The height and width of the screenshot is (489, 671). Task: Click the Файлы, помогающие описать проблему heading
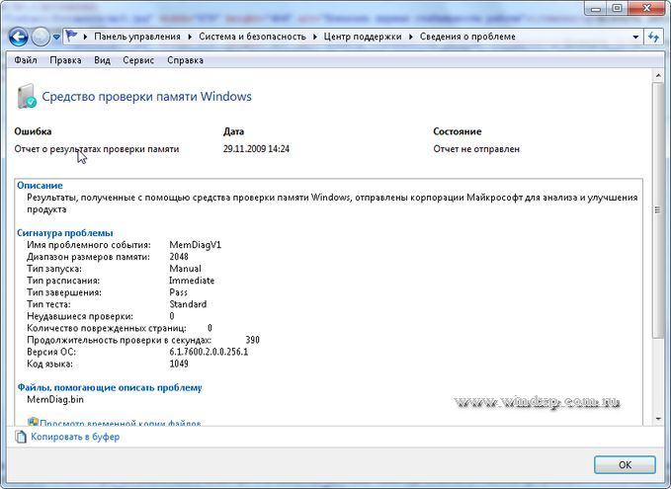click(110, 387)
